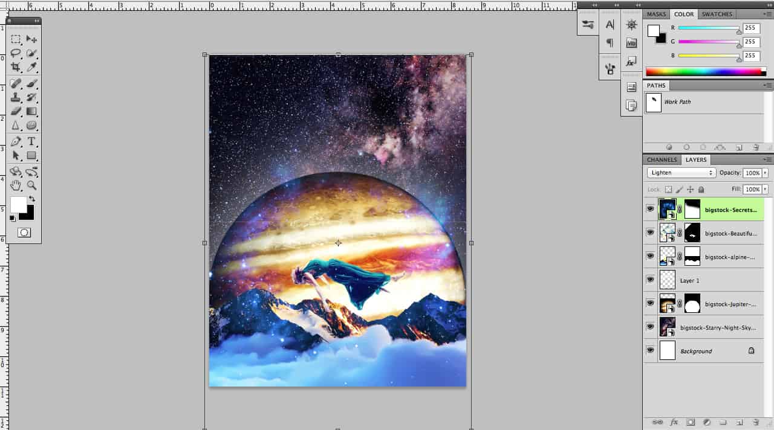Open the Lighten blend mode dropdown
This screenshot has width=774, height=430.
pos(681,173)
